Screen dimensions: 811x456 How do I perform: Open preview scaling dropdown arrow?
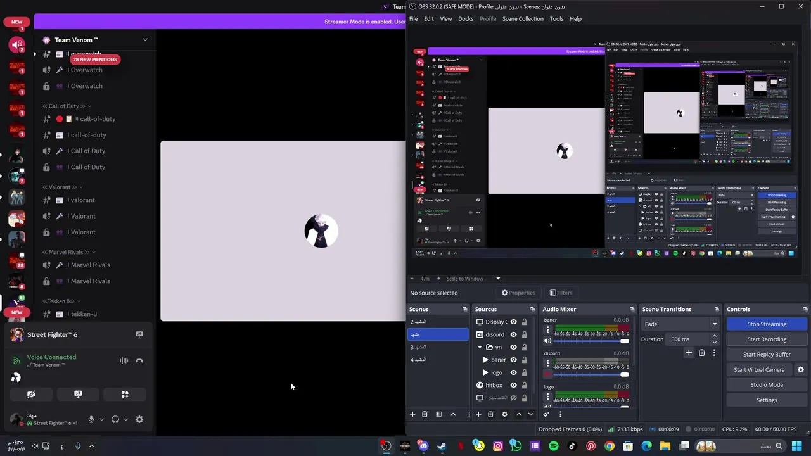click(x=498, y=279)
